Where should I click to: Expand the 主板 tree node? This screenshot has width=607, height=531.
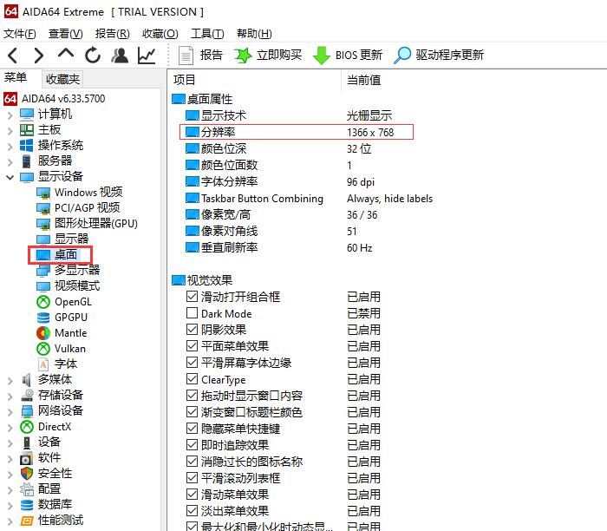(10, 130)
